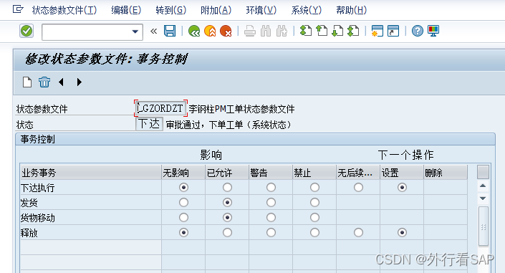Click the printer icon
Image resolution: width=505 pixels, height=273 pixels.
coord(249,32)
